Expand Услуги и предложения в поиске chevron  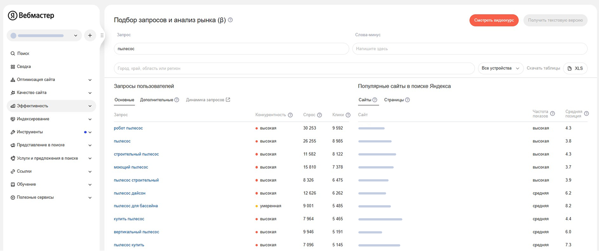tap(90, 159)
